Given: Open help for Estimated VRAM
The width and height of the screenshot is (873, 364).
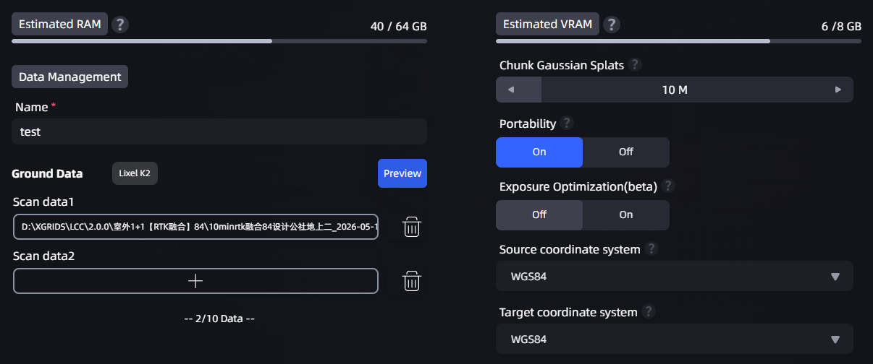Looking at the screenshot, I should [x=612, y=25].
